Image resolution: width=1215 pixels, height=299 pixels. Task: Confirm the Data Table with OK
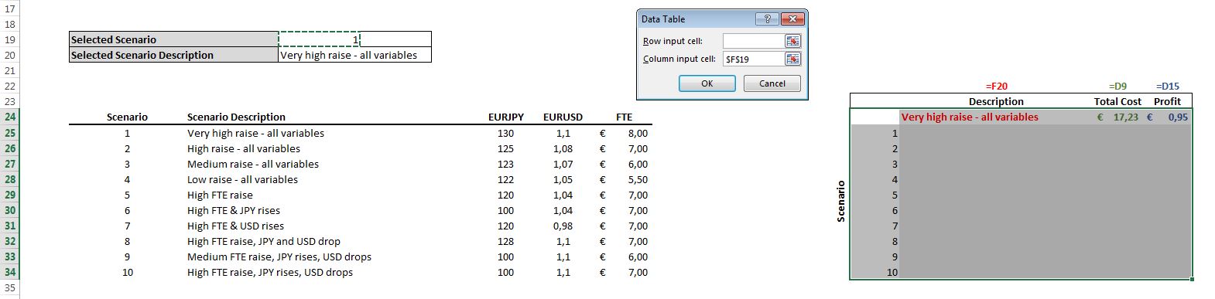(x=707, y=83)
